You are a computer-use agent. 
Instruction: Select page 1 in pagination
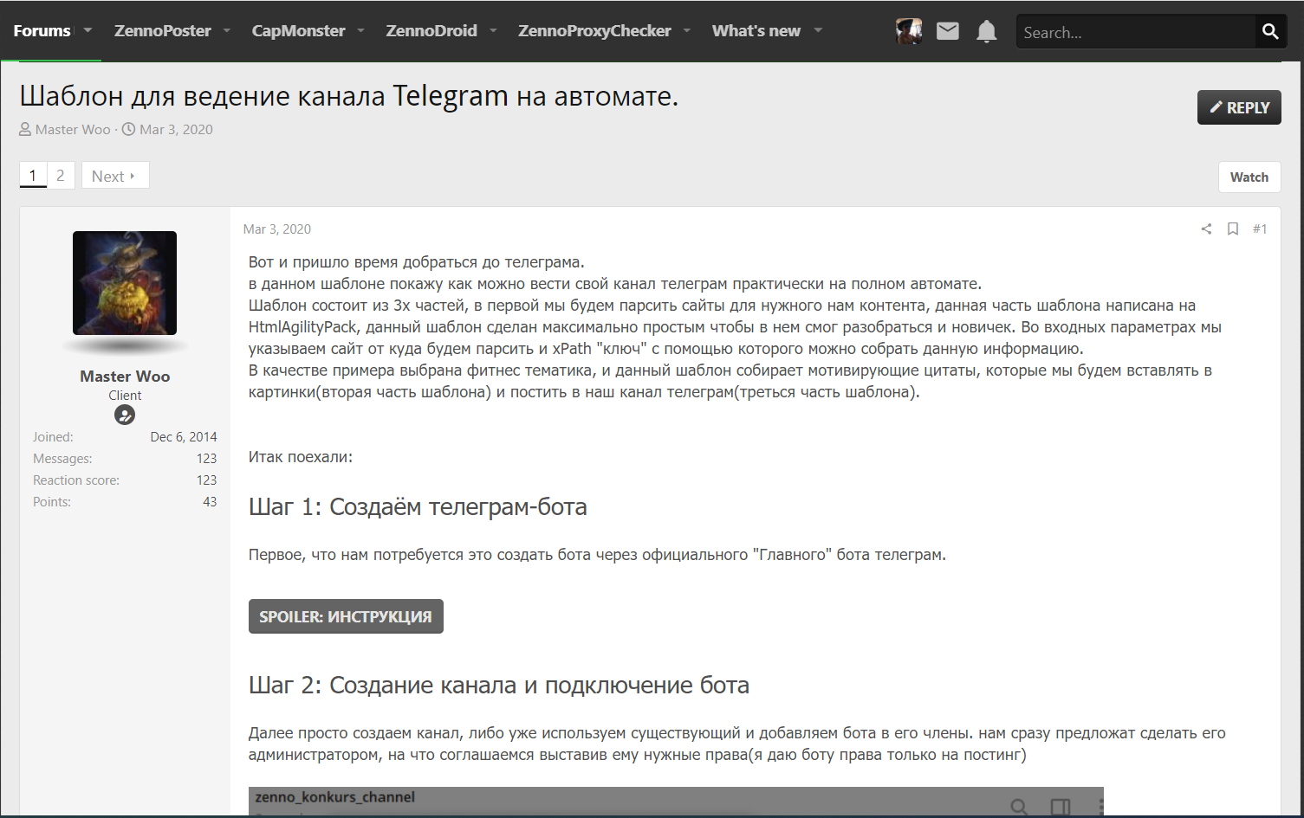[x=33, y=176]
